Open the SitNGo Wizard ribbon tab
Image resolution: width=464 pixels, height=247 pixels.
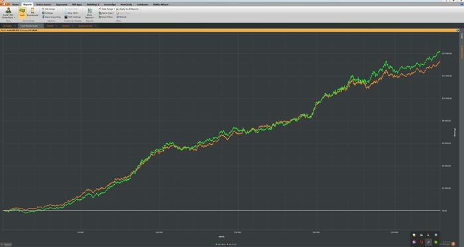click(x=160, y=5)
